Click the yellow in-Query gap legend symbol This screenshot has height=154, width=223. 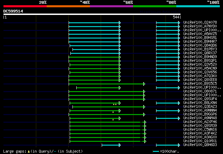click(x=29, y=152)
